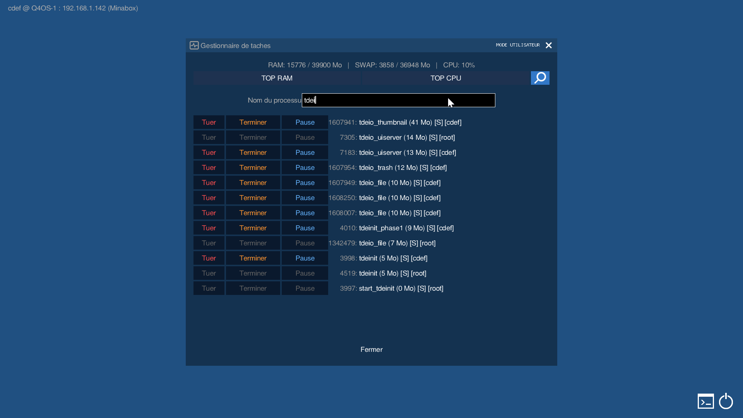The height and width of the screenshot is (418, 743).
Task: Select the start_tdeinit (0 Mo) text
Action: click(x=401, y=288)
